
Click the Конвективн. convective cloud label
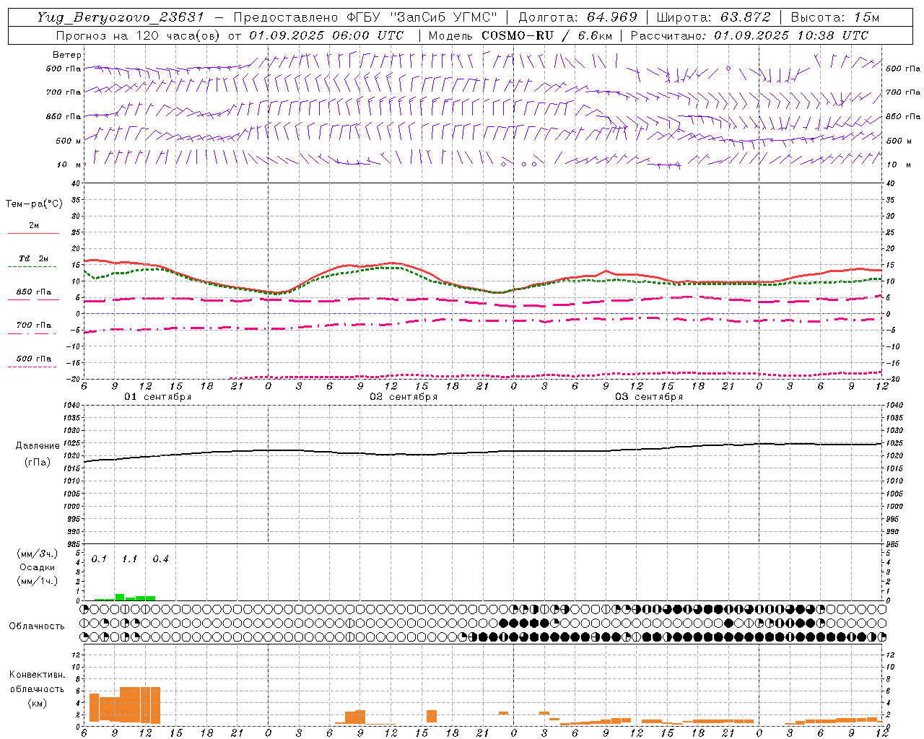tap(37, 675)
